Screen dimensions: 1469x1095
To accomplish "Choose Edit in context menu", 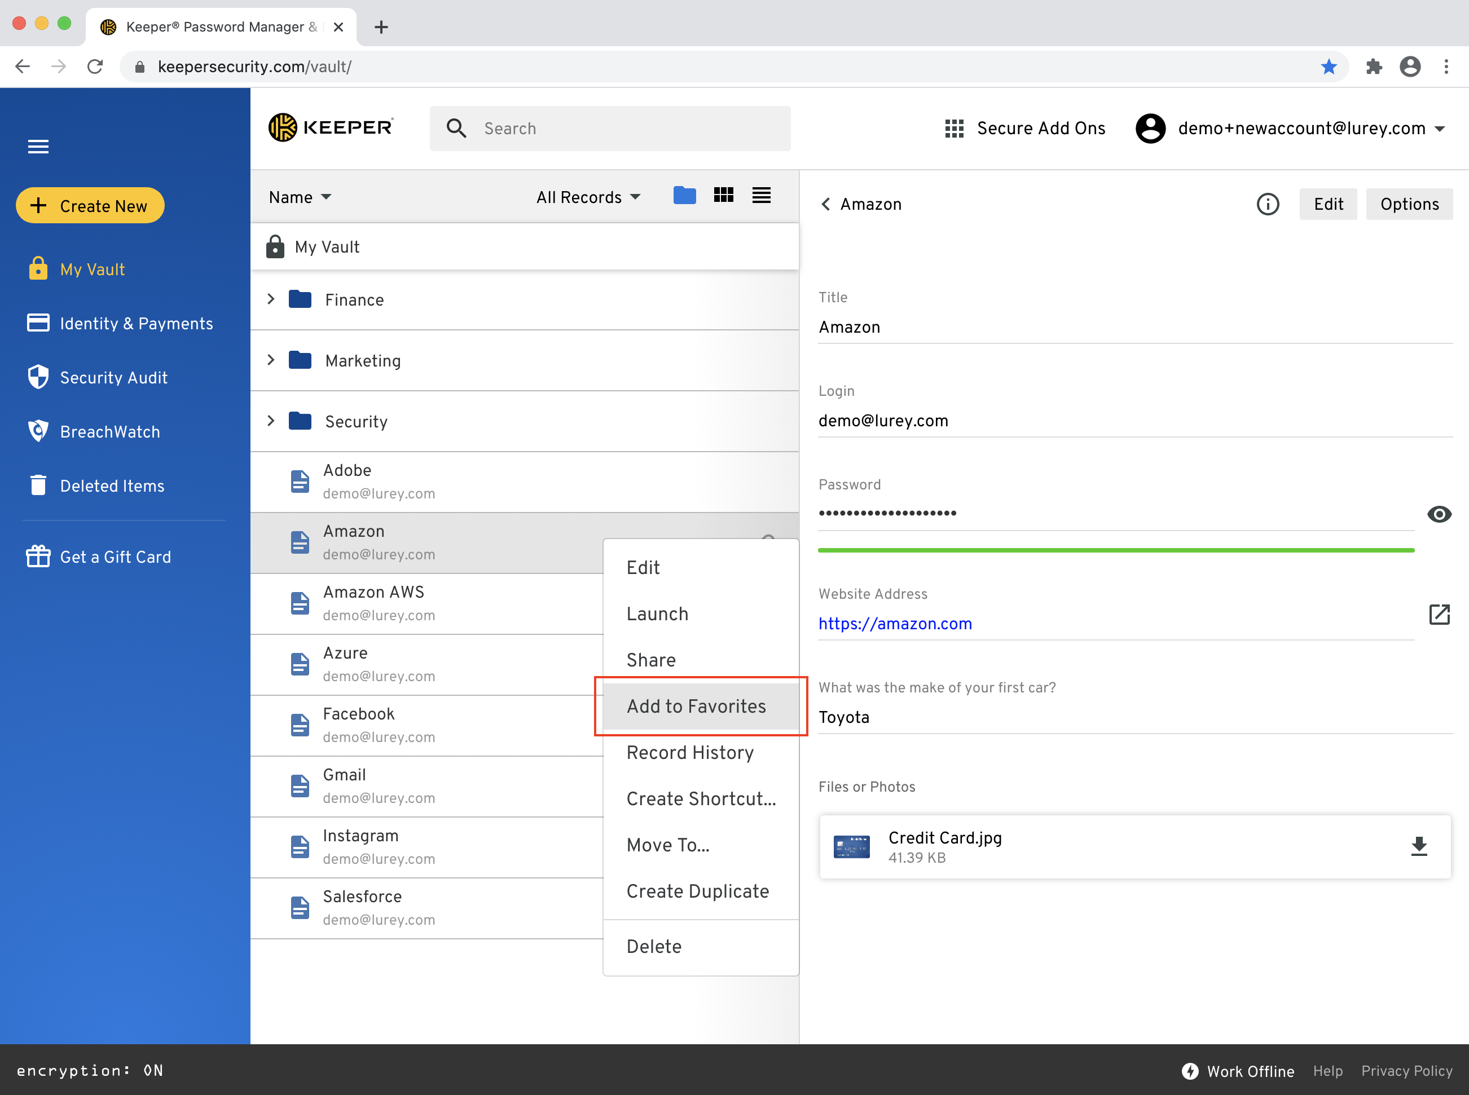I will (701, 568).
